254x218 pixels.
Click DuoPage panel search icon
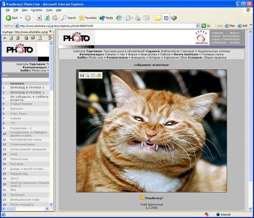click(x=26, y=38)
